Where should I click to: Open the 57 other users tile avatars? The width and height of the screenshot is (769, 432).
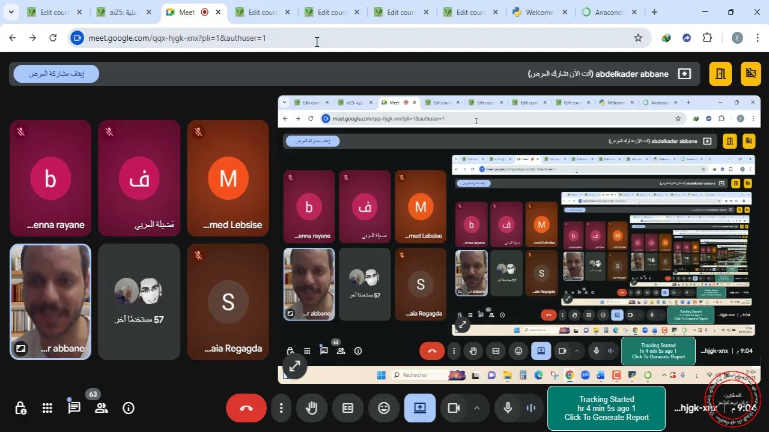point(139,292)
